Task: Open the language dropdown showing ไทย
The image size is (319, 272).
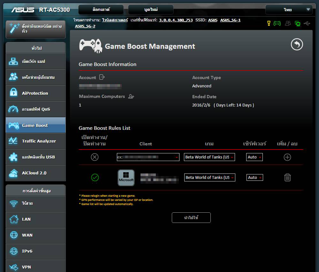Action: [x=289, y=10]
